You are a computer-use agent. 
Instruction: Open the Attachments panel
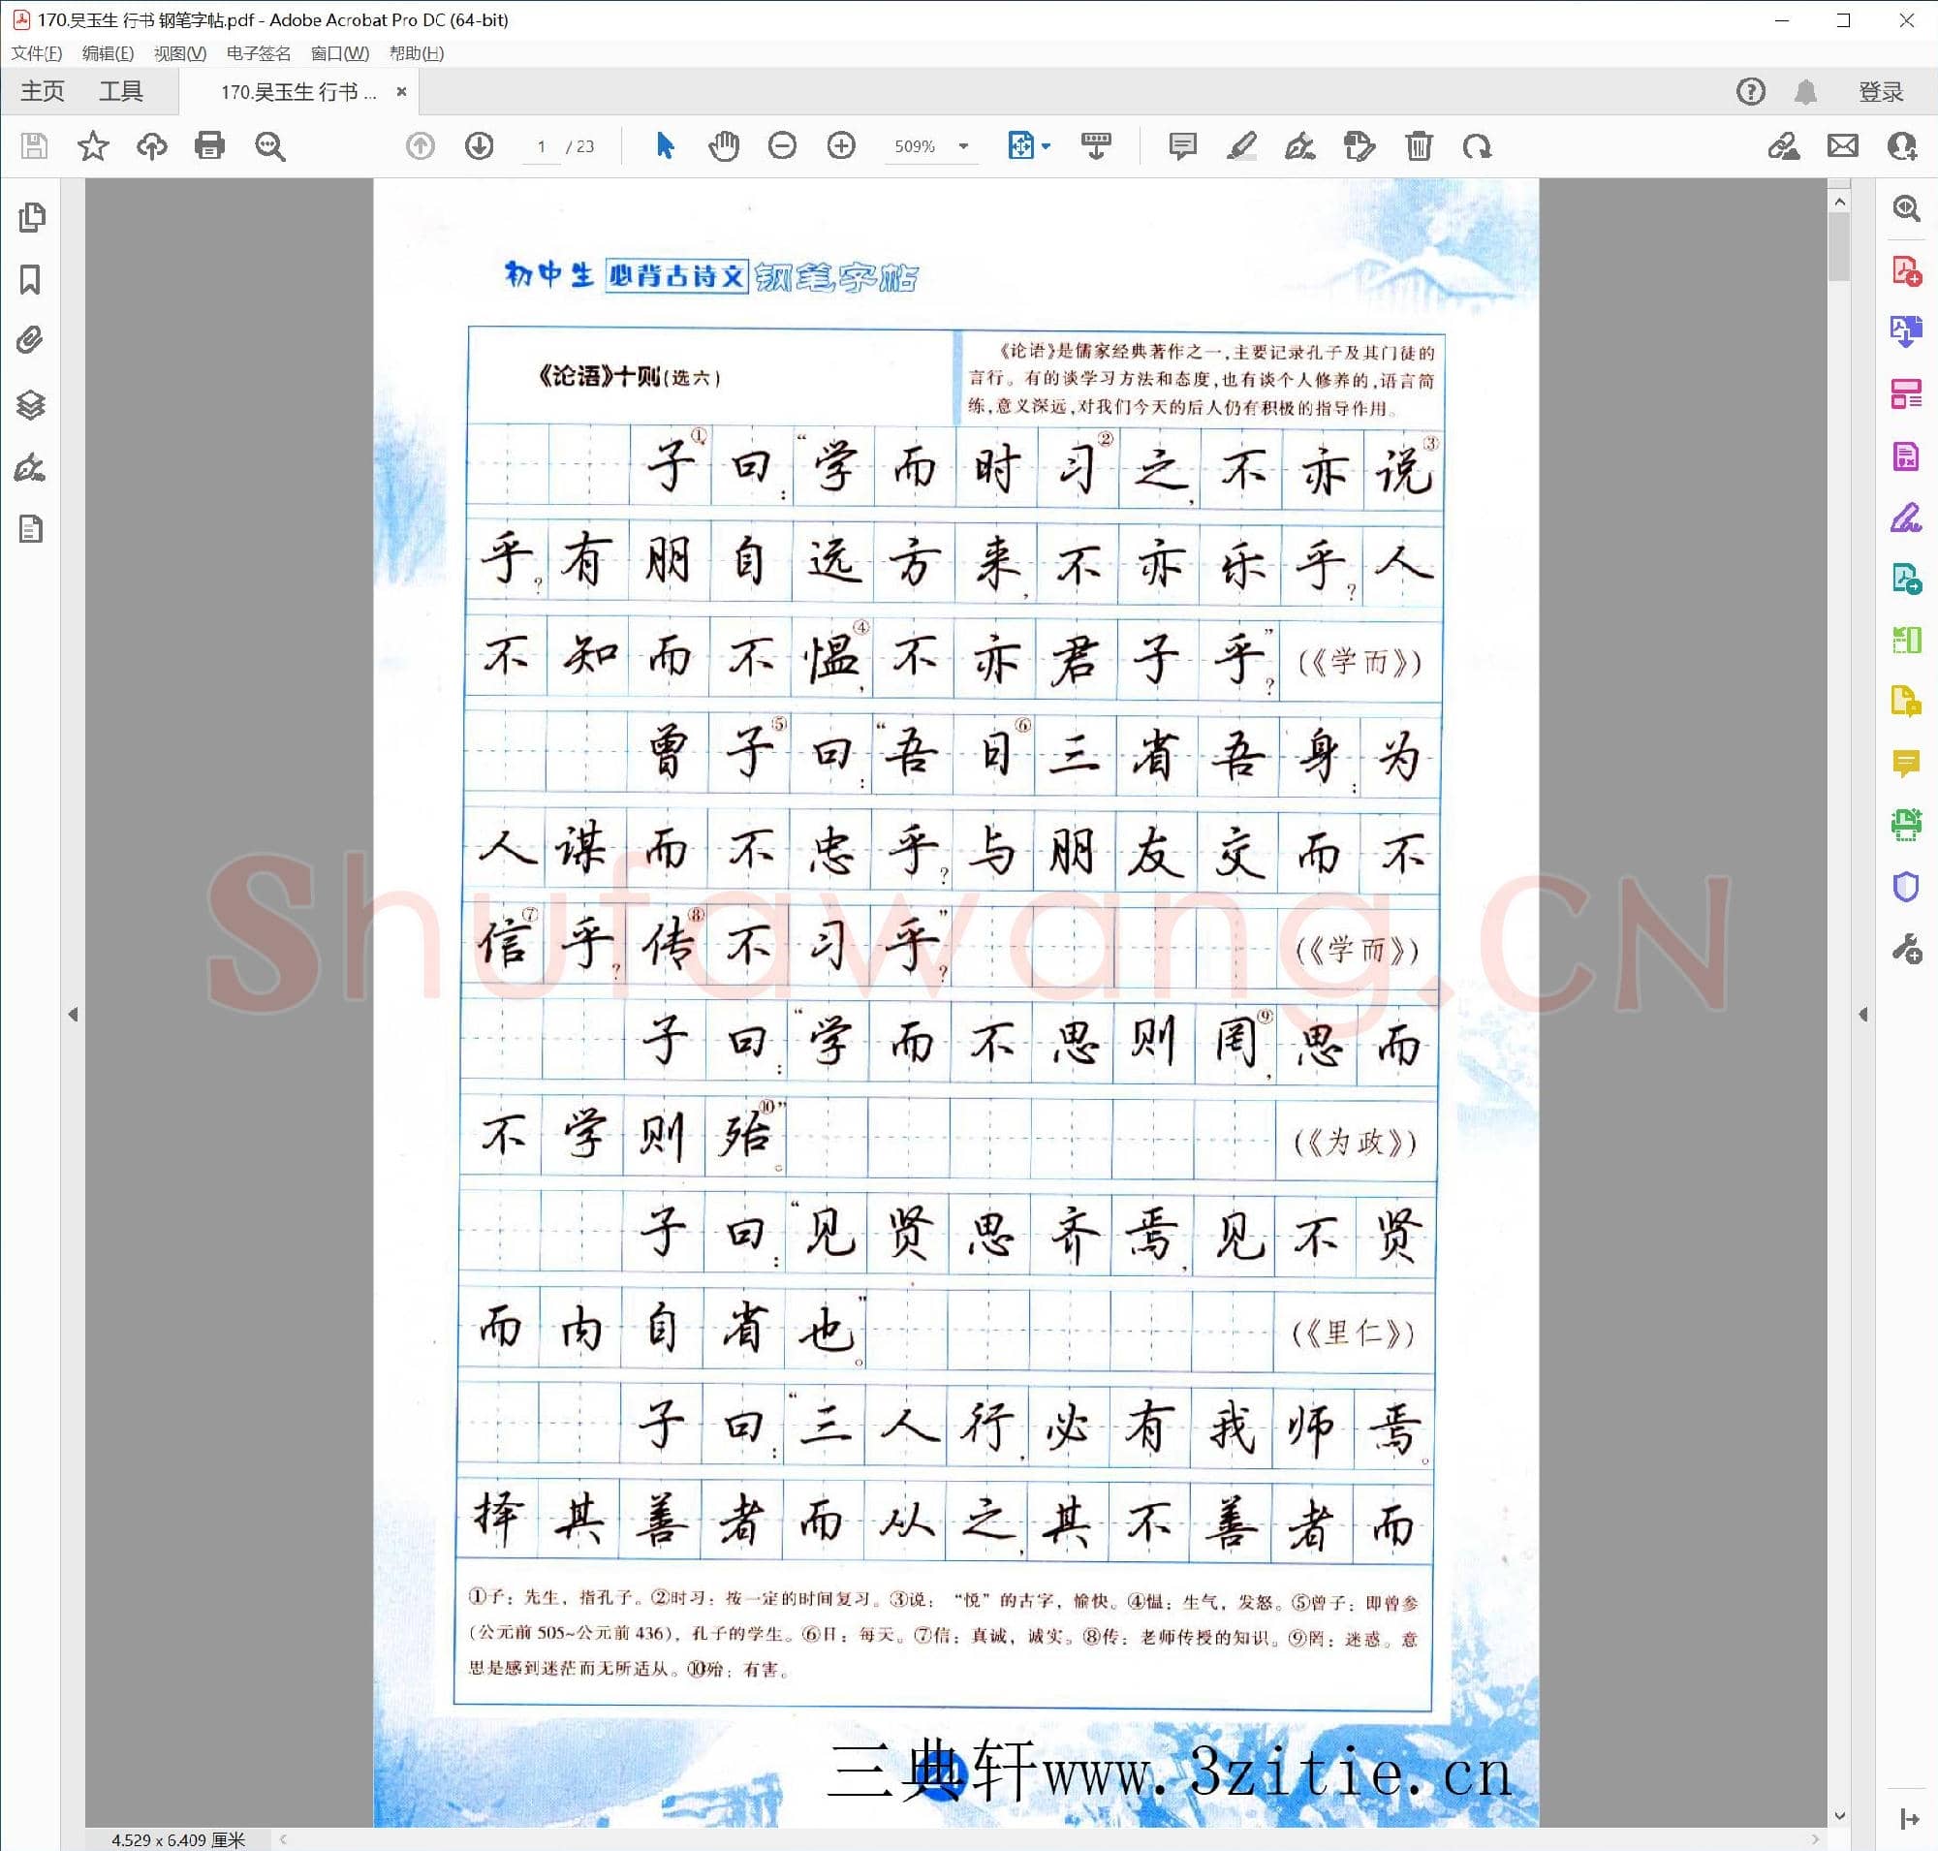pos(29,340)
